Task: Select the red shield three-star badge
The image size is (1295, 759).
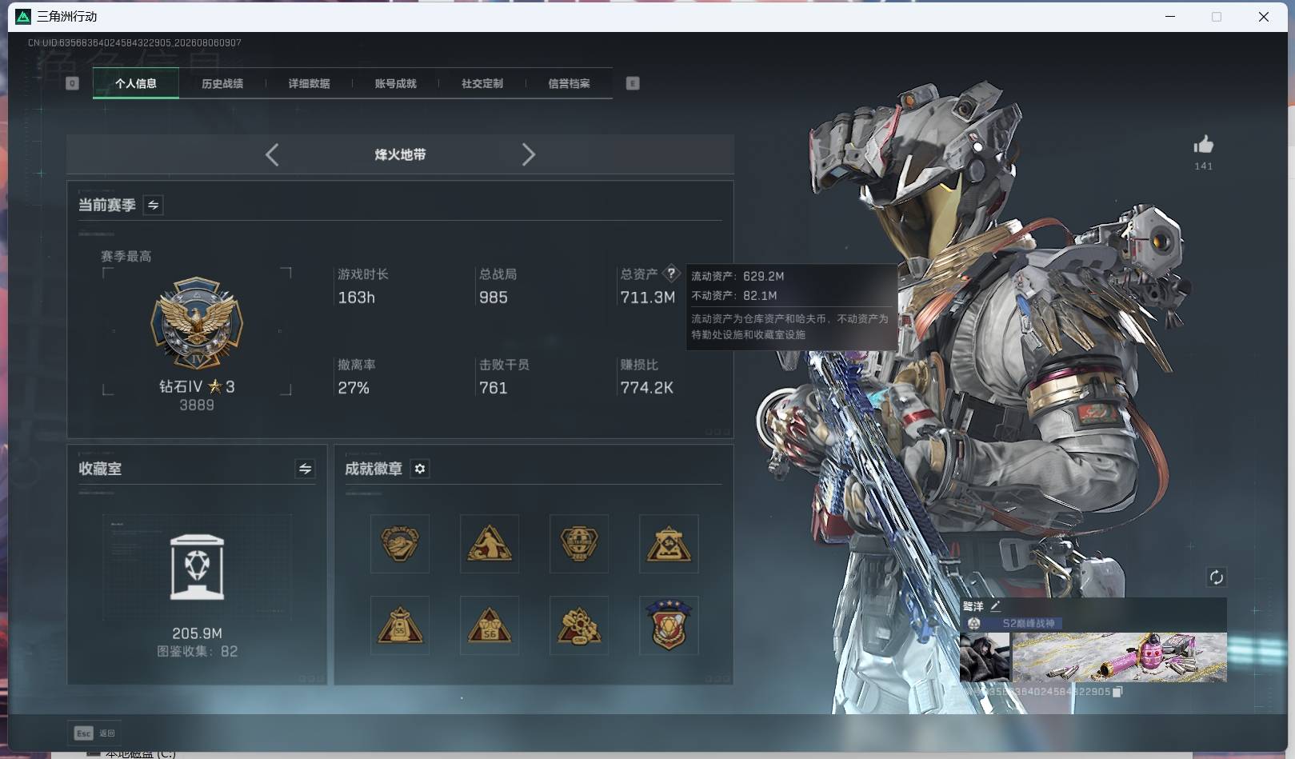Action: [669, 625]
